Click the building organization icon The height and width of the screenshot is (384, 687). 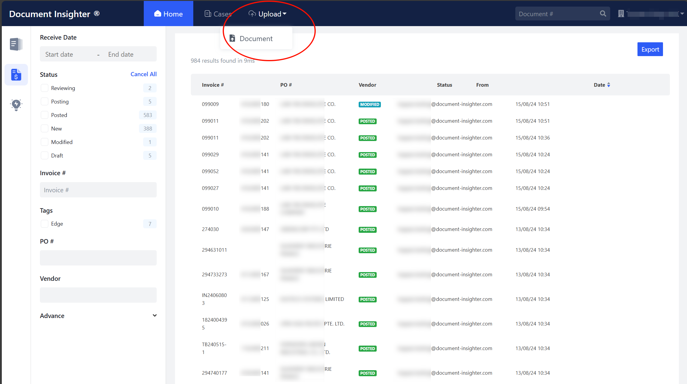coord(621,14)
